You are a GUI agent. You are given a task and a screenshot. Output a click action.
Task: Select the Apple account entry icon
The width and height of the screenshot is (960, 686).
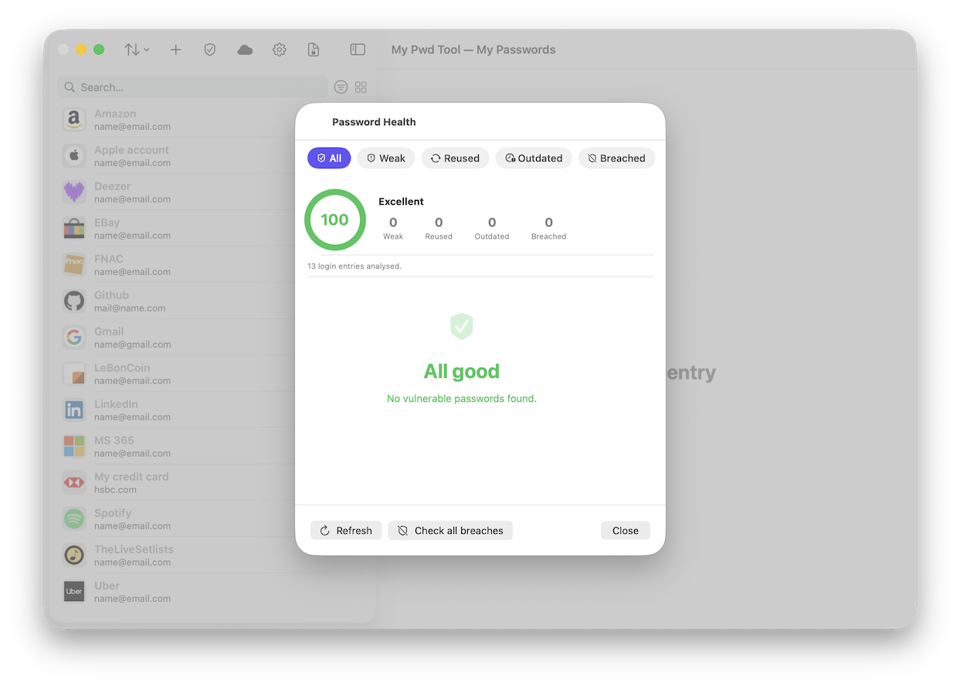pyautogui.click(x=74, y=156)
